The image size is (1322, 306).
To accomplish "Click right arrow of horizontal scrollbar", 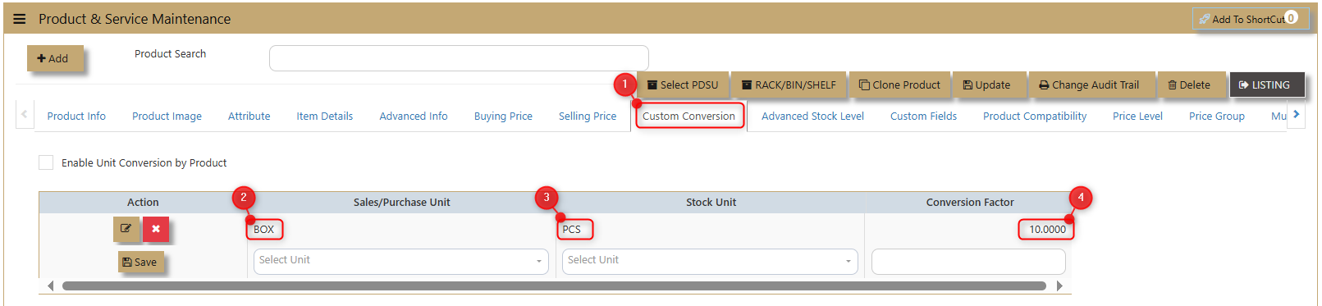I will pos(1059,285).
